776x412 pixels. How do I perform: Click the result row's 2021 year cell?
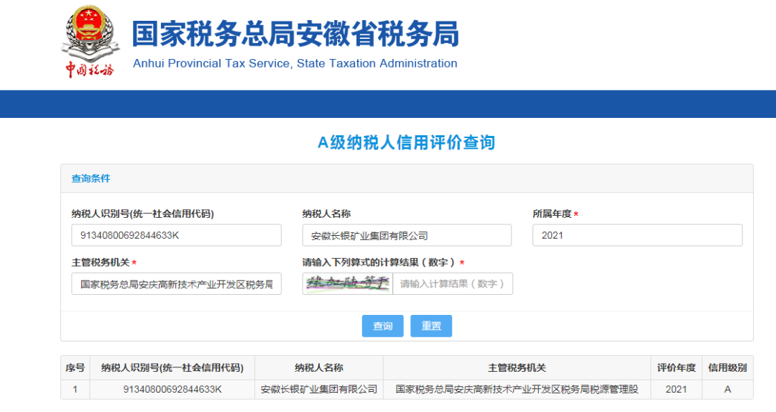676,389
